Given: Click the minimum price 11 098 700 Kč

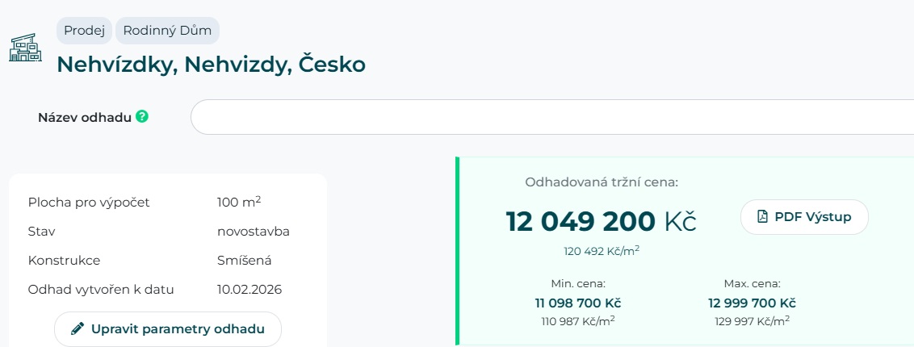Looking at the screenshot, I should (577, 303).
